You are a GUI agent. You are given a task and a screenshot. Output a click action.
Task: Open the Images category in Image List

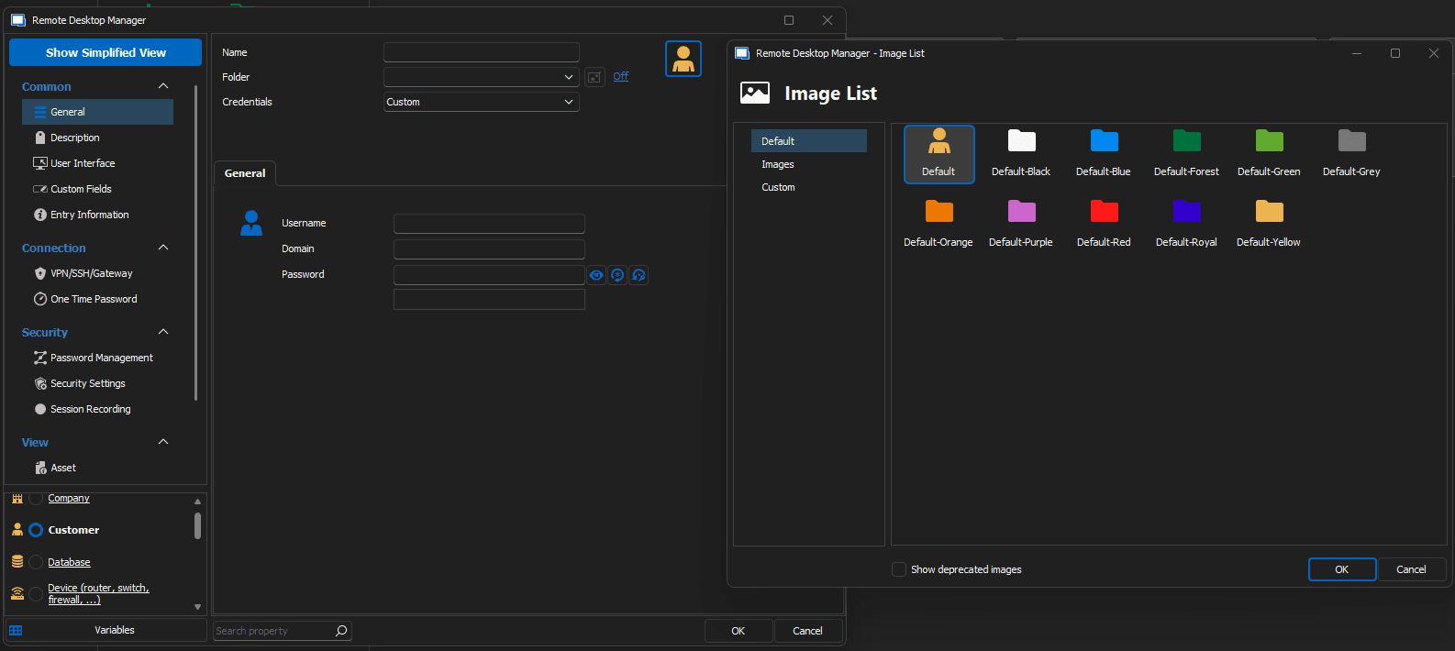[778, 164]
